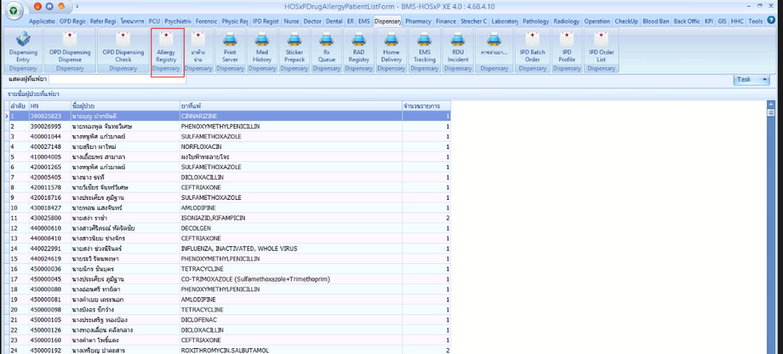
Task: Open the blue help question-mark icon
Action: coord(771,21)
